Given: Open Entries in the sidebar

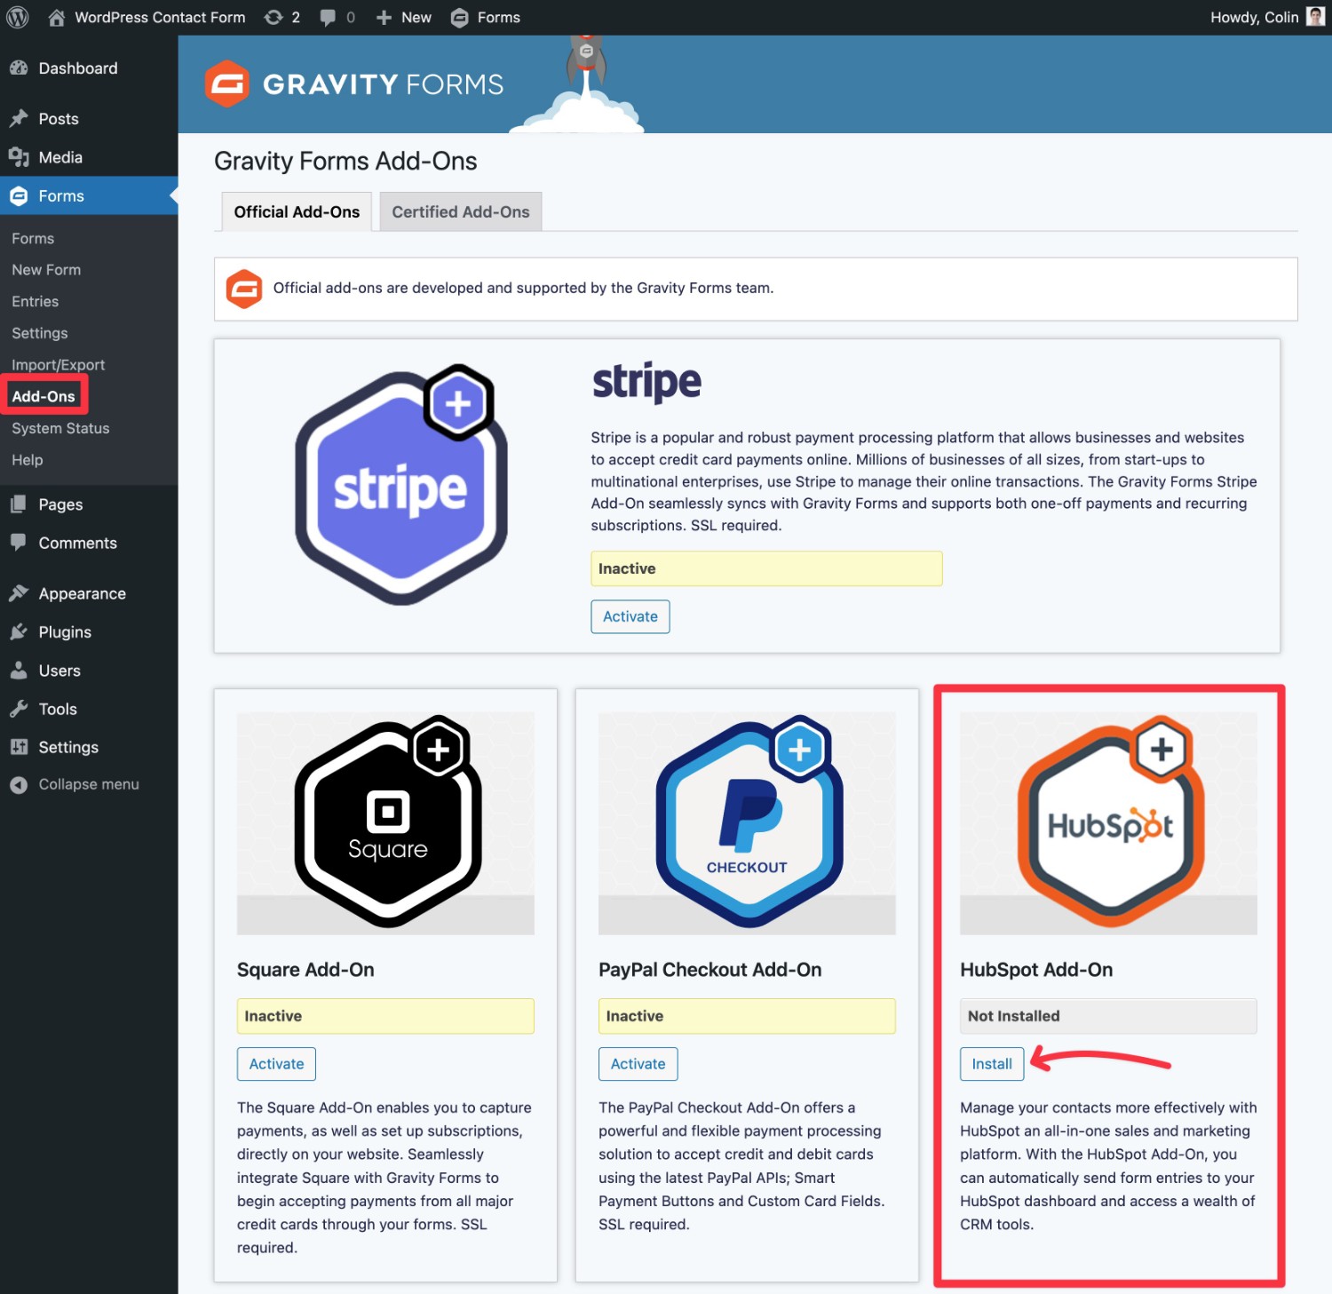Looking at the screenshot, I should [36, 302].
